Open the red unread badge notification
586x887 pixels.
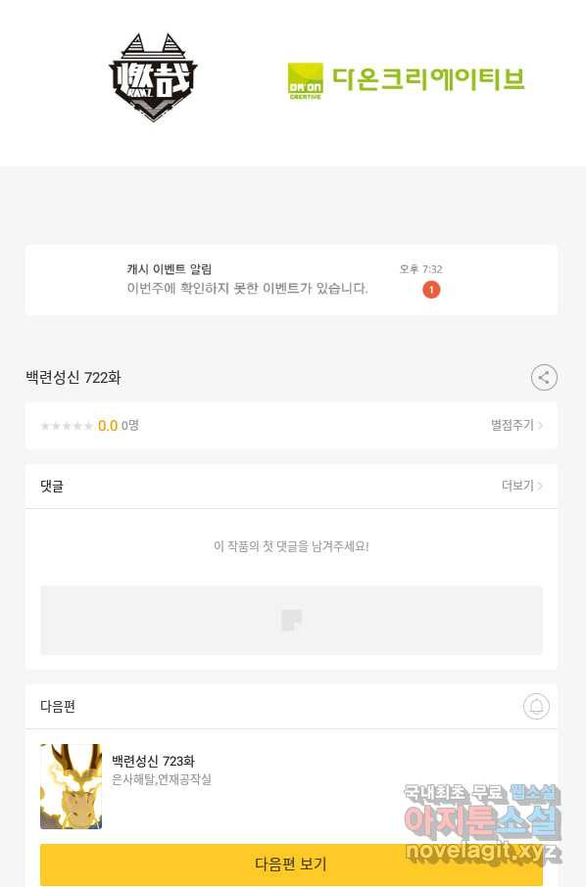coord(431,290)
